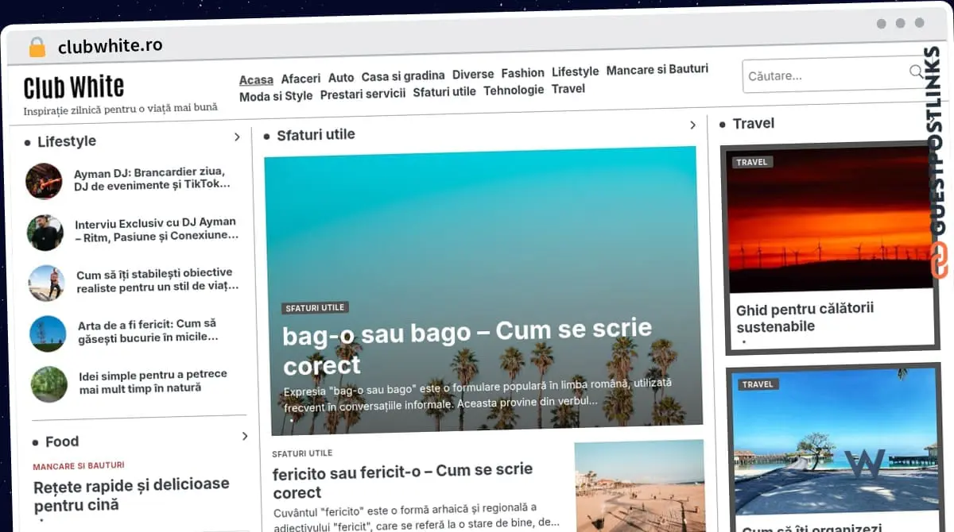Click the Club White site title
The width and height of the screenshot is (954, 532).
74,87
